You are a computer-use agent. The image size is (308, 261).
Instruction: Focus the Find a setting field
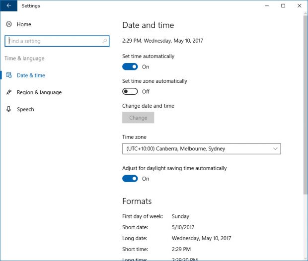[x=57, y=41]
